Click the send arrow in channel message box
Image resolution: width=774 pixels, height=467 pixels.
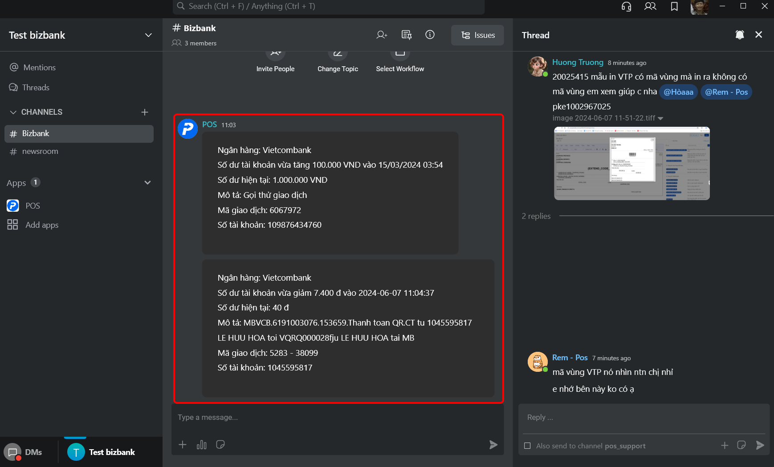[x=493, y=445]
